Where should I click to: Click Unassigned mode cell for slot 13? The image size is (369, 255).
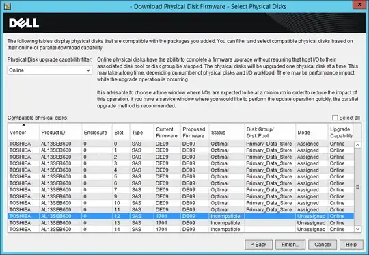[x=311, y=223]
